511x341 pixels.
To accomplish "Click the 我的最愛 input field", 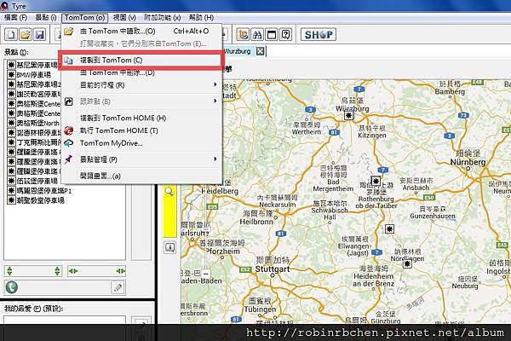I will click(x=65, y=319).
